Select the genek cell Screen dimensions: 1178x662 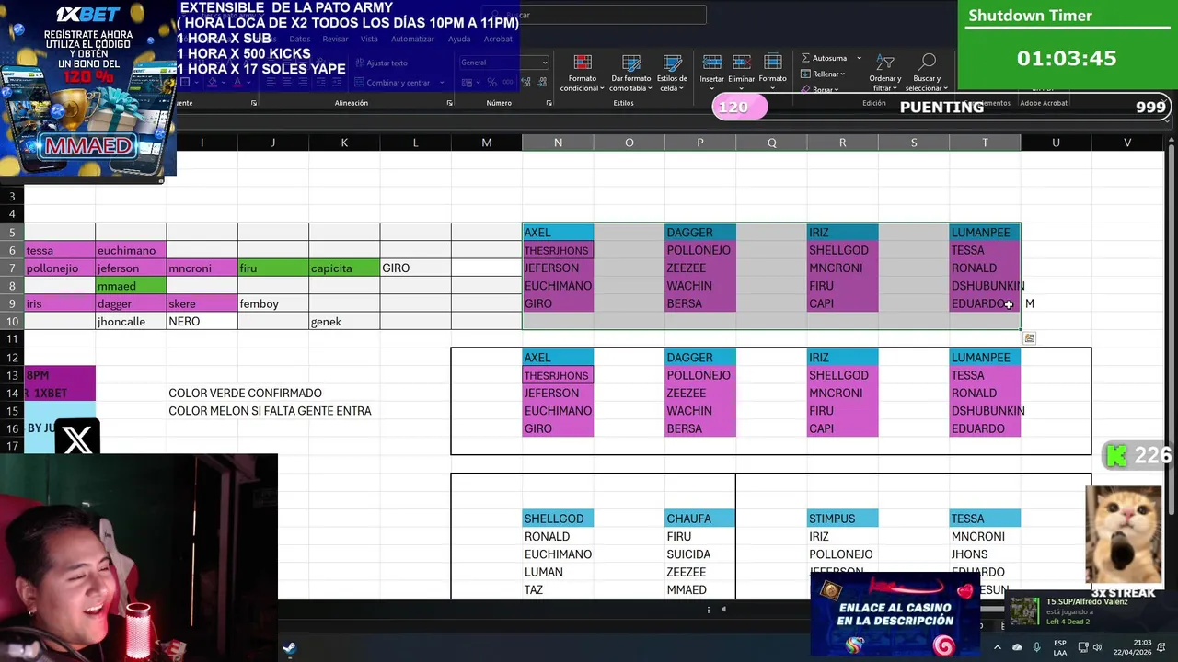coord(344,322)
